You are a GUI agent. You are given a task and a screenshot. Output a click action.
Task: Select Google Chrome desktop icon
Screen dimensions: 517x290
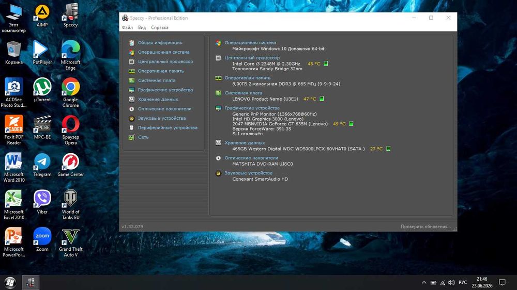70,93
